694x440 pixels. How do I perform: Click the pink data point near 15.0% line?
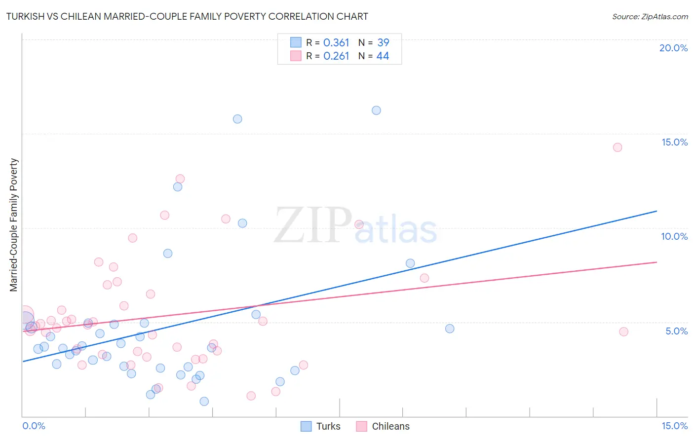pyautogui.click(x=617, y=147)
